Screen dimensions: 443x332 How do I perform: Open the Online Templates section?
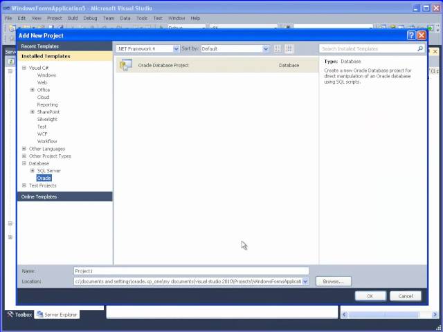pos(65,196)
